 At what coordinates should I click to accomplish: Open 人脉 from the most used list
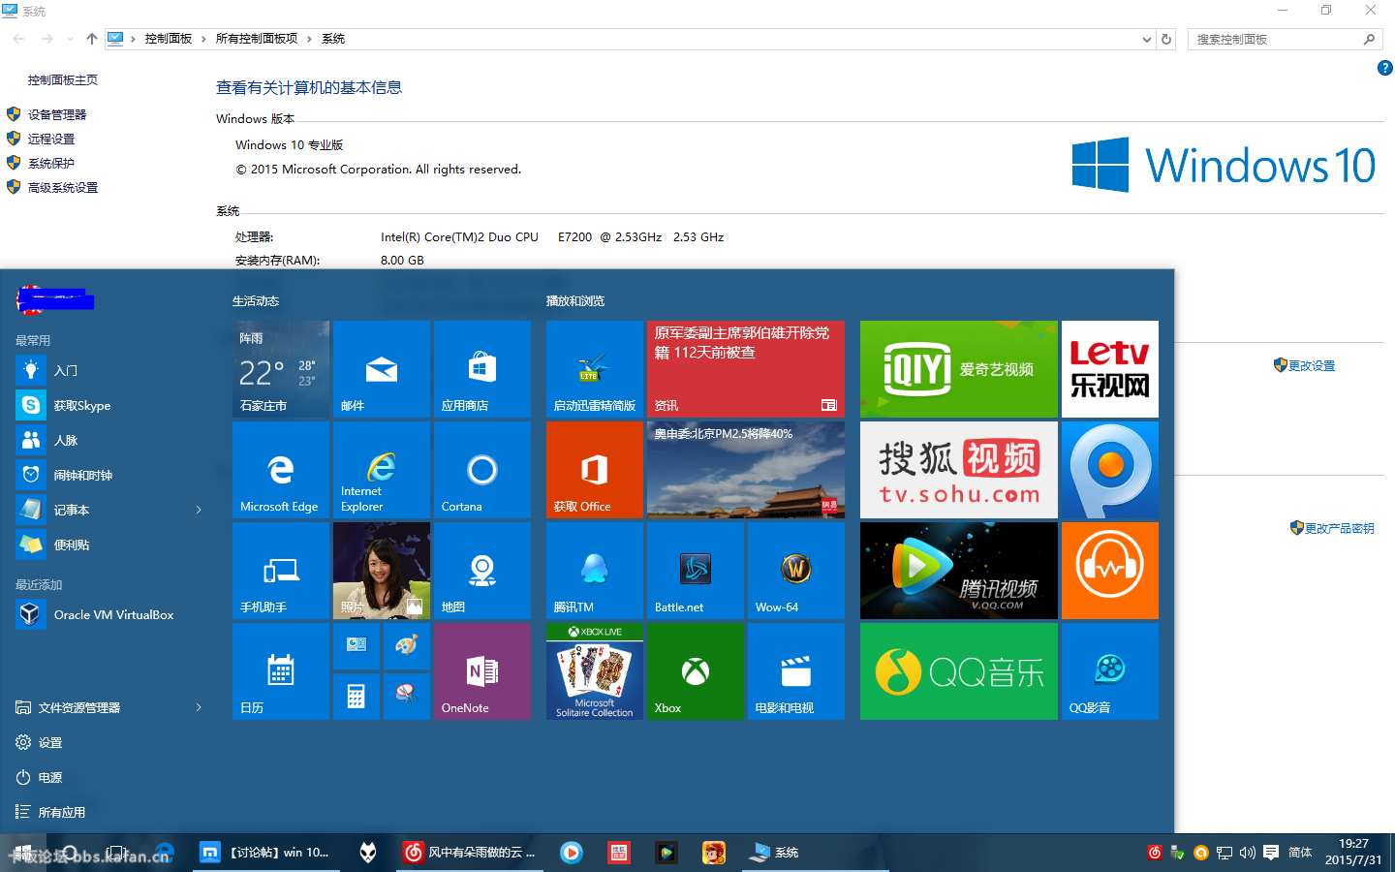pyautogui.click(x=111, y=440)
